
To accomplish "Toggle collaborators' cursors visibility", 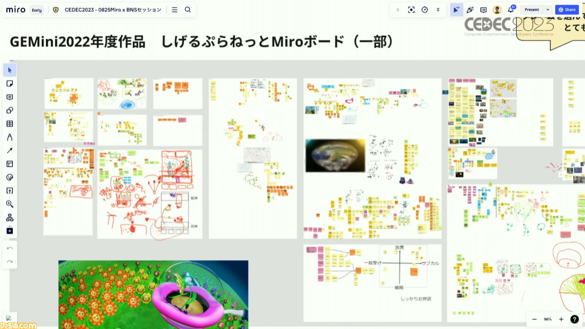I will pyautogui.click(x=456, y=10).
